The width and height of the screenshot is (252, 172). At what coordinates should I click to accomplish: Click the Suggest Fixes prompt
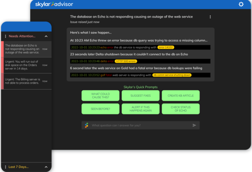tap(141, 95)
